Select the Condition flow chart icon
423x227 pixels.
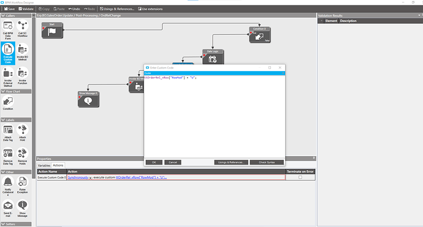[x=8, y=102]
